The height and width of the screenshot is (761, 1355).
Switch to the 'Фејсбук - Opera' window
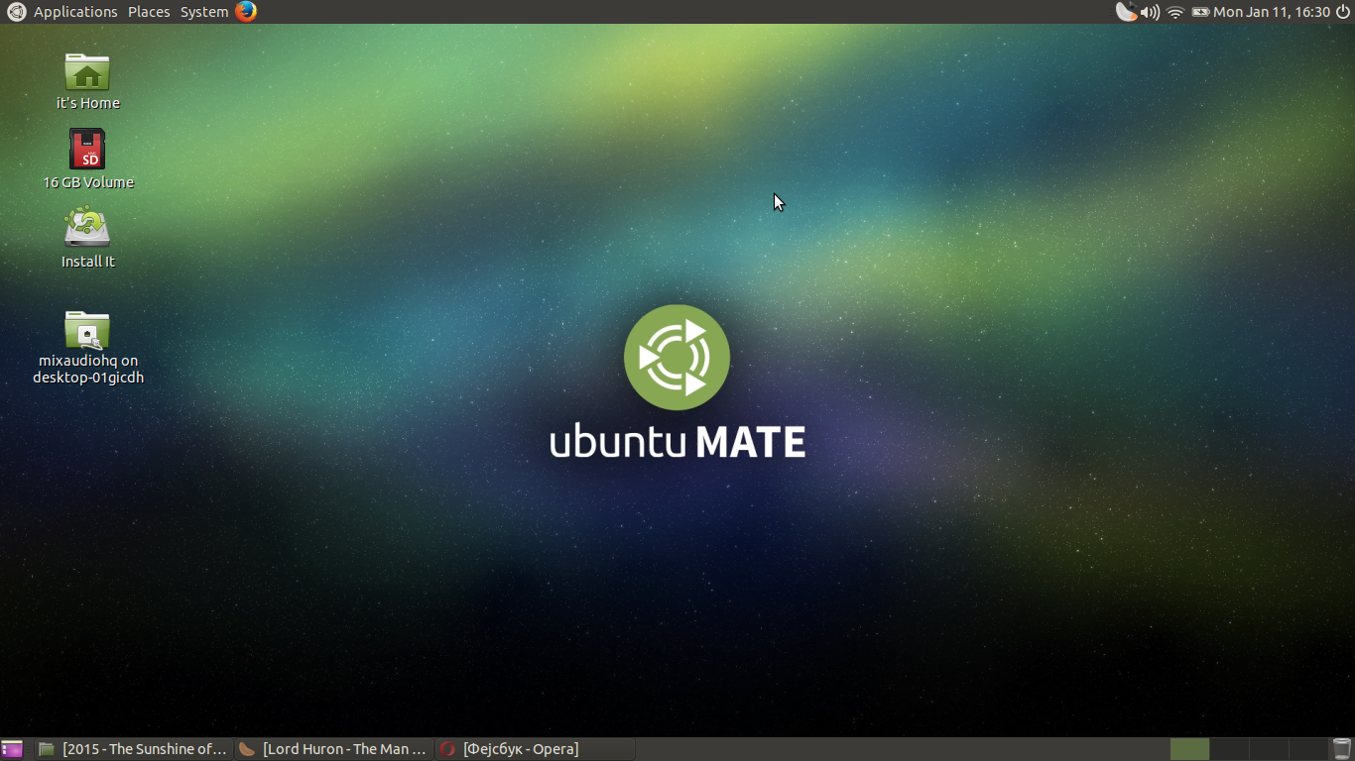coord(535,749)
